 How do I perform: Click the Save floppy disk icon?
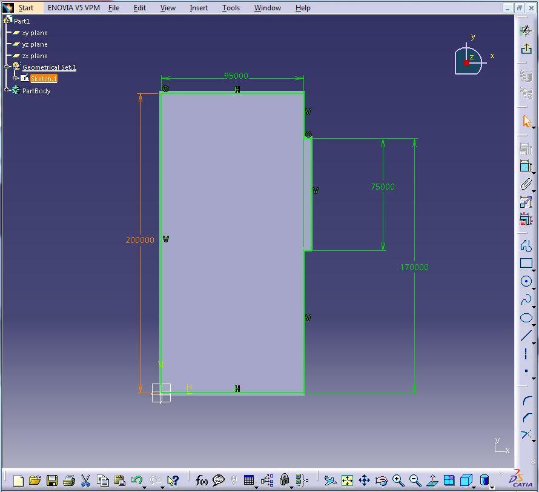52,480
